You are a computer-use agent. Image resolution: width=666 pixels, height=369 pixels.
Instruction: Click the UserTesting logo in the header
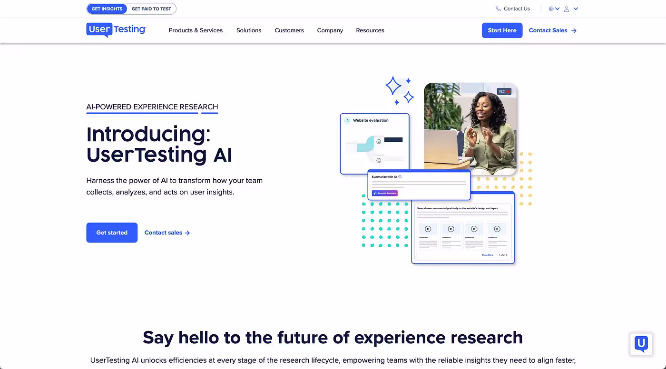116,30
